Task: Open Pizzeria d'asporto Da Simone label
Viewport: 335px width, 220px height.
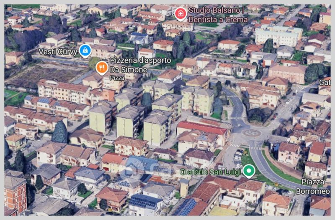Action: 140,65
